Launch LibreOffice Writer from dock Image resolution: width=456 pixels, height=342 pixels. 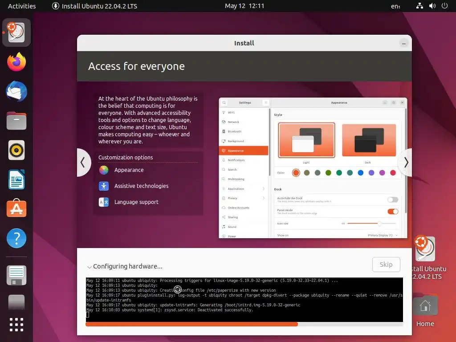tap(16, 179)
